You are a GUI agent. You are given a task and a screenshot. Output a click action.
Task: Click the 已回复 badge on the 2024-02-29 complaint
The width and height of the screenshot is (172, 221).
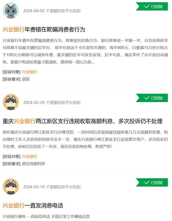point(152,98)
